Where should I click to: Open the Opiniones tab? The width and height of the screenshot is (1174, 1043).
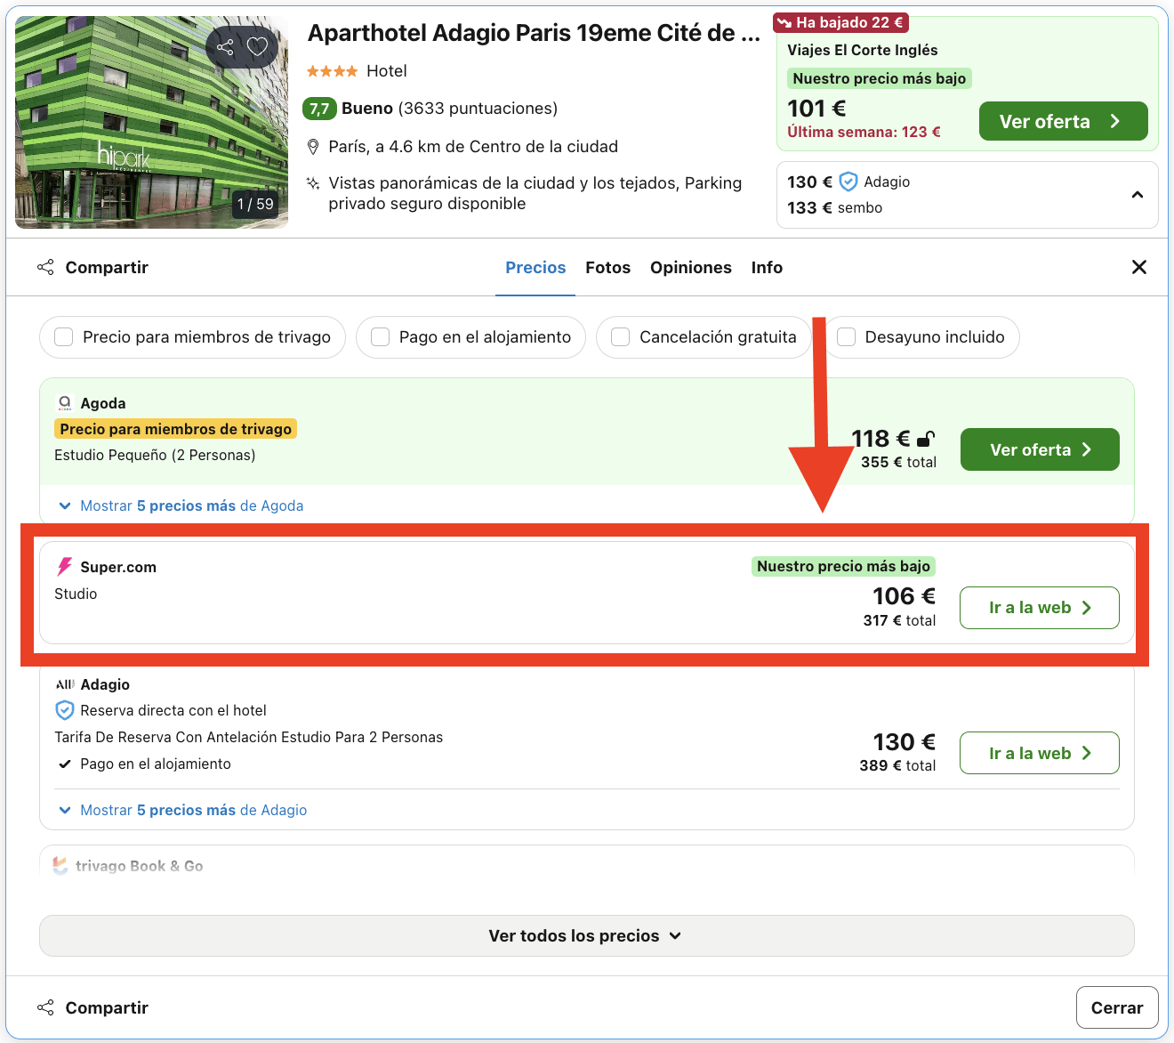[x=691, y=267]
